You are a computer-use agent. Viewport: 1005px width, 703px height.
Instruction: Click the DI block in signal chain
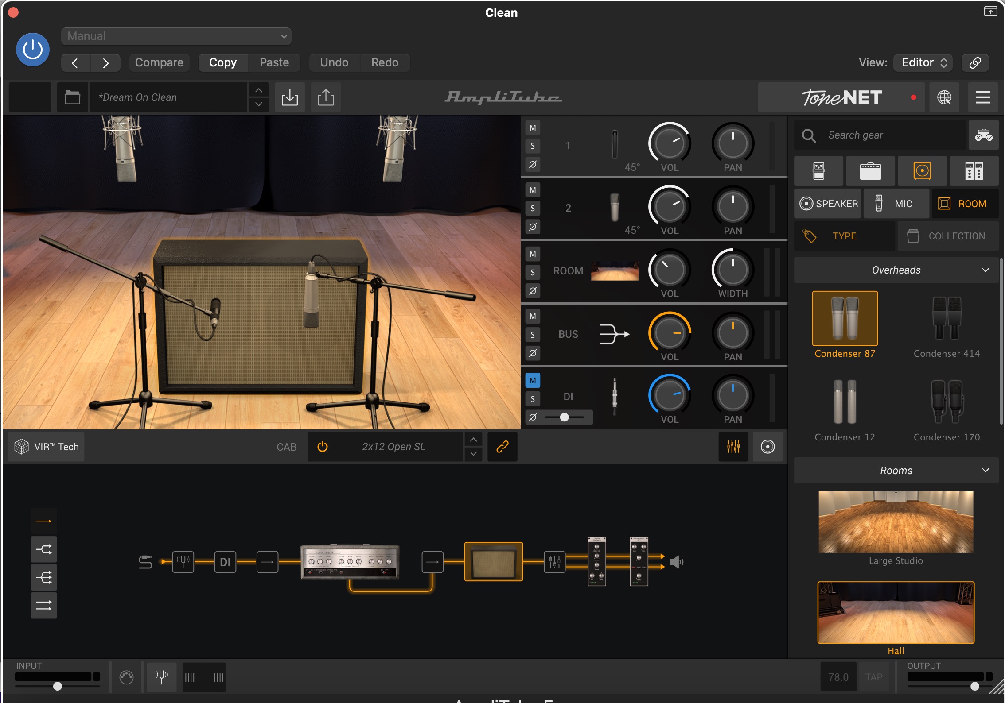click(225, 562)
